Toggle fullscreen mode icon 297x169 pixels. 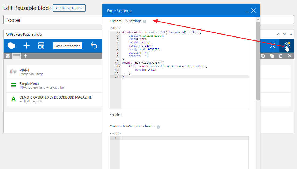point(272,46)
